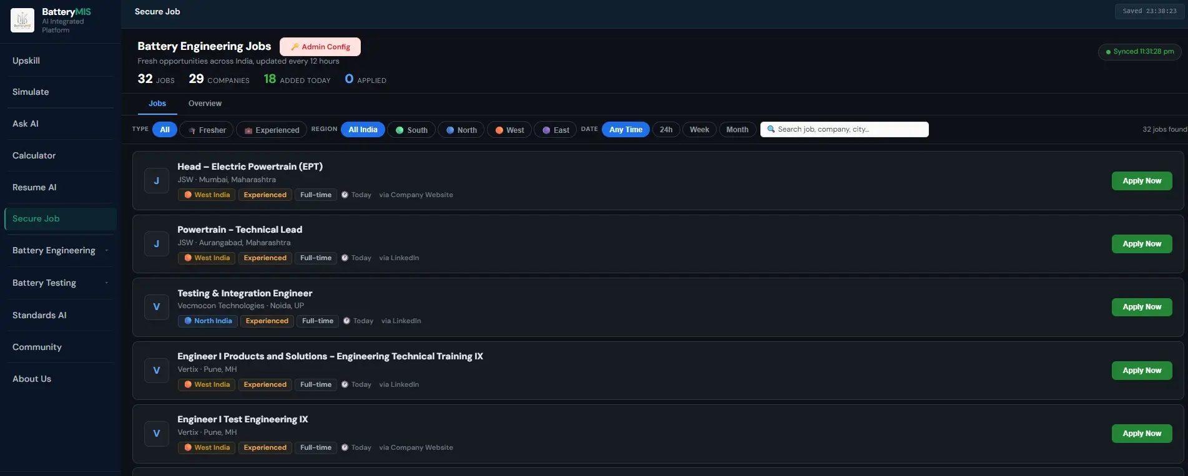Screen dimensions: 1188x476
Task: Click the West India tag on JSW Mumbai job
Action: click(207, 195)
